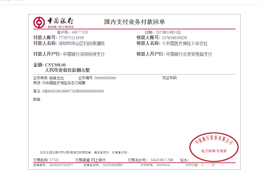Select customer number 468777329

(x=80, y=32)
